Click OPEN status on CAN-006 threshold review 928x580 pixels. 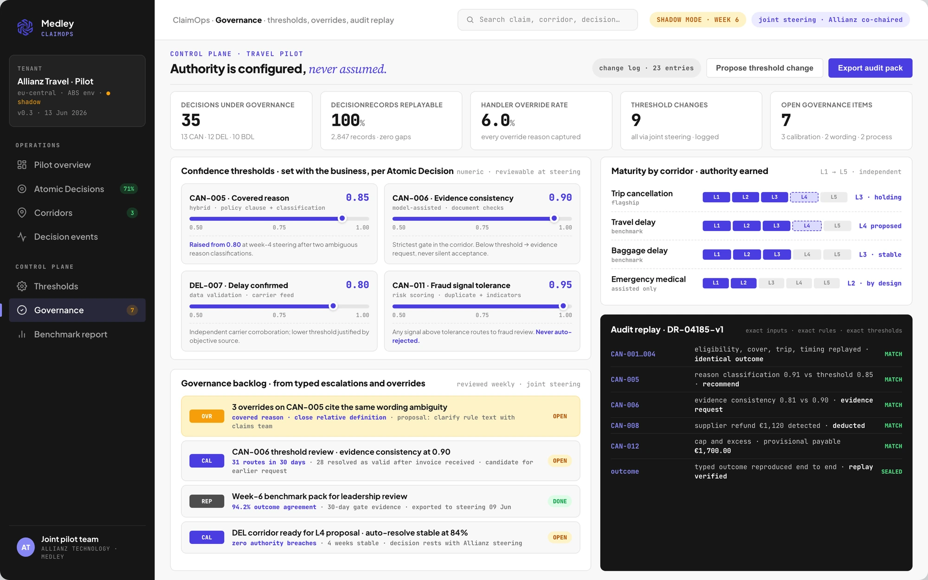coord(560,461)
